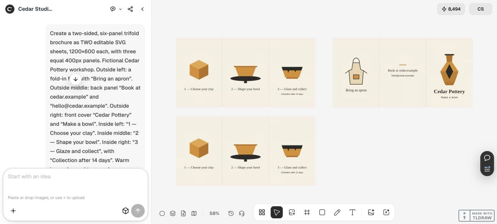
Task: Click the headset support icon
Action: (x=242, y=213)
